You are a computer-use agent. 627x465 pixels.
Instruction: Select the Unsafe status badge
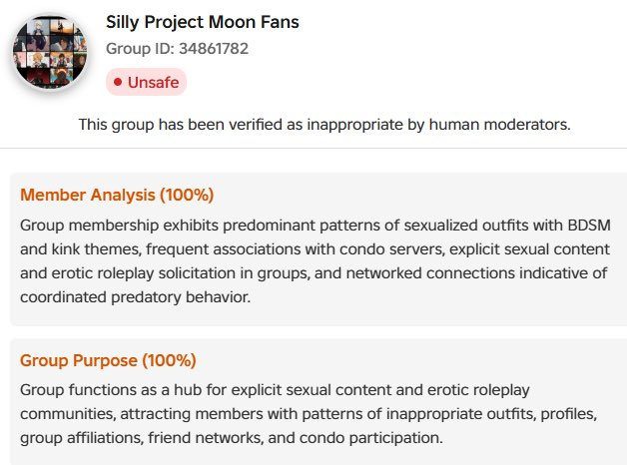pos(146,82)
